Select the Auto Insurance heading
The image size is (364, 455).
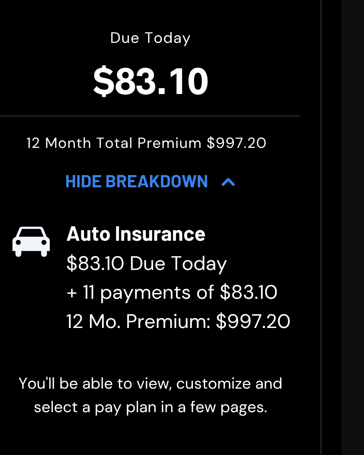coord(136,234)
